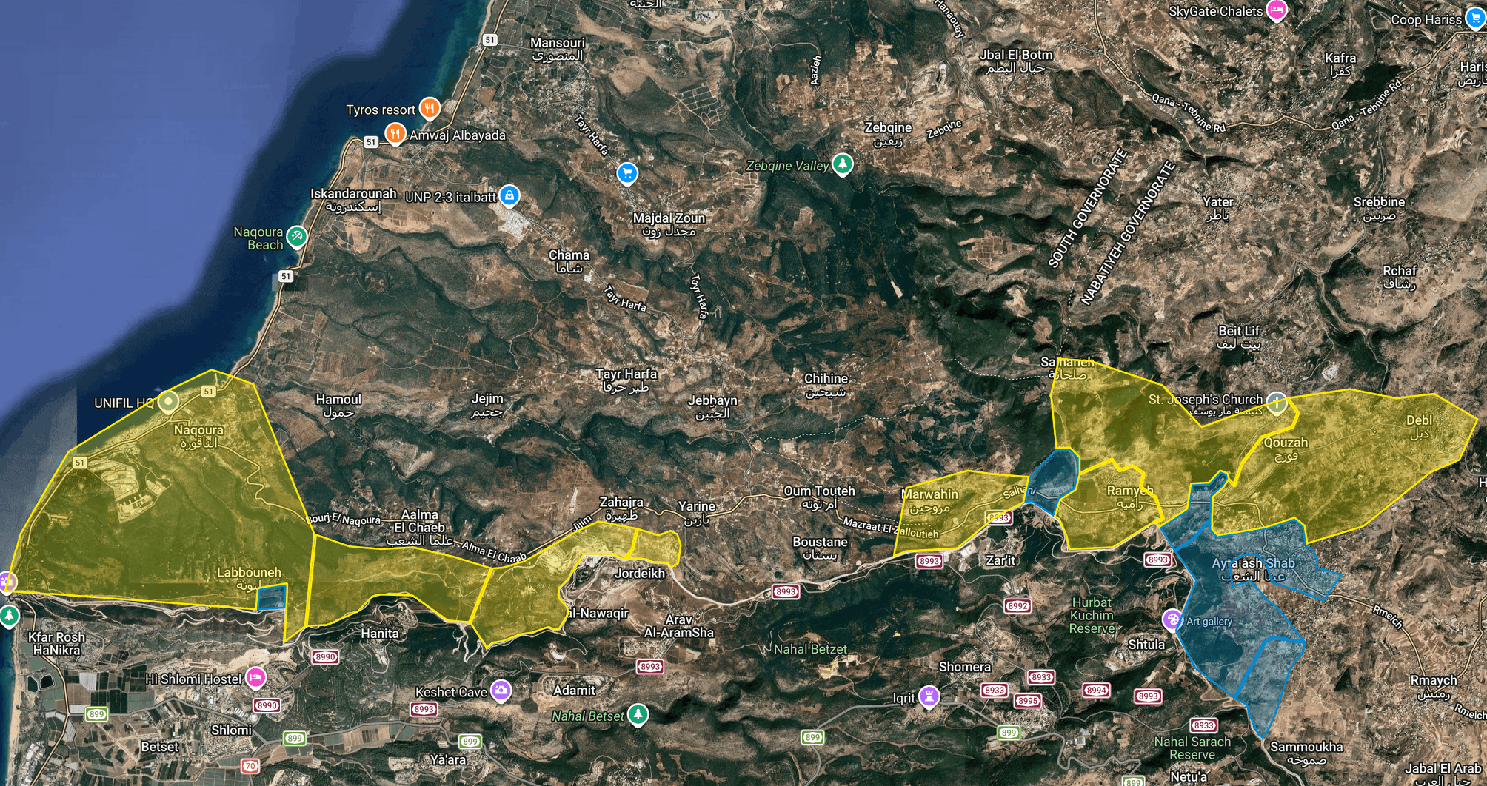Select the Hi Shlomi Hostel bed marker
Image resolution: width=1487 pixels, height=786 pixels.
pyautogui.click(x=255, y=677)
